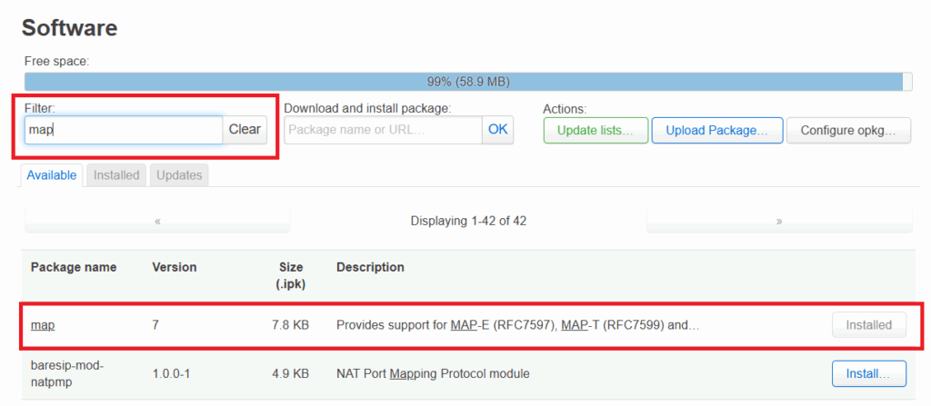The image size is (931, 406).
Task: Install the baresip-mod-natpmp package
Action: point(868,373)
